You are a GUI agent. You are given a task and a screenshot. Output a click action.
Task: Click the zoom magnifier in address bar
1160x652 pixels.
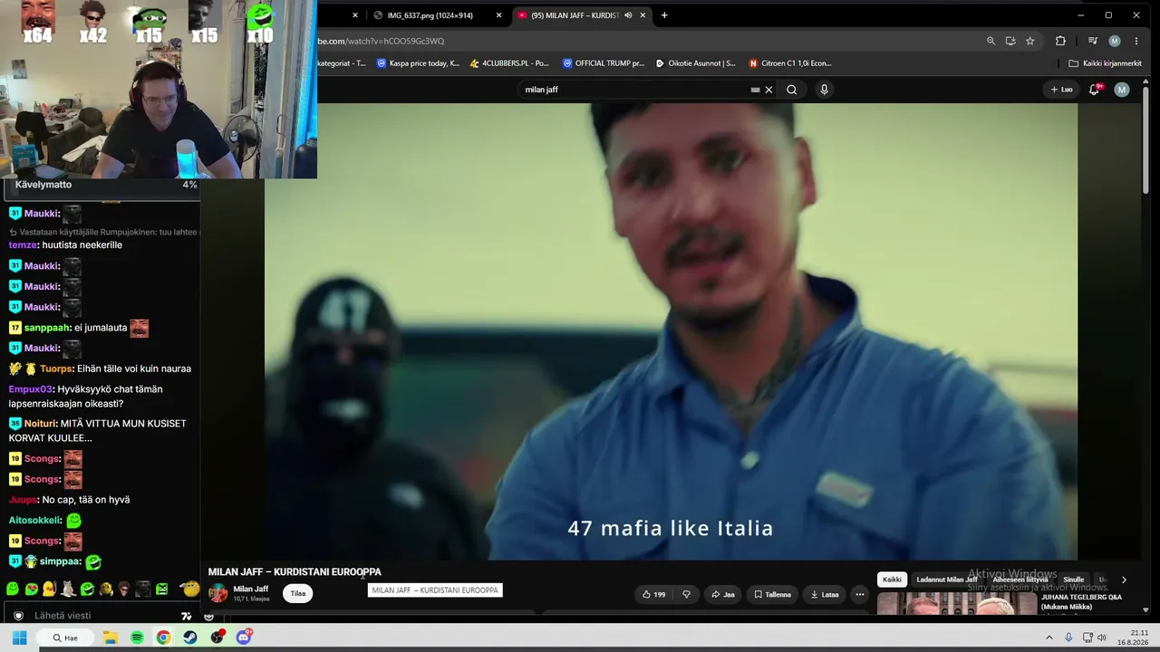[991, 41]
